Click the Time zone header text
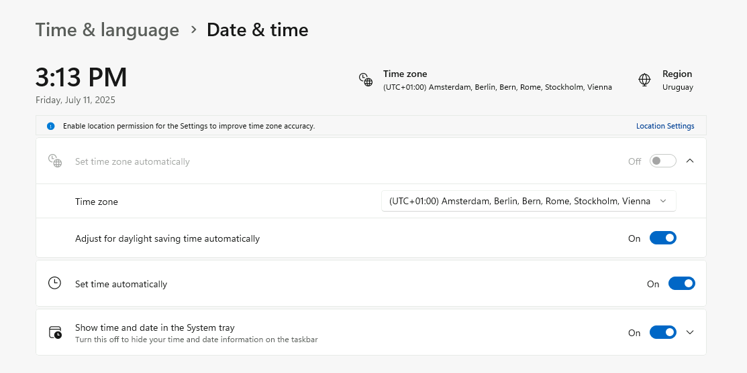Image resolution: width=747 pixels, height=373 pixels. (405, 74)
